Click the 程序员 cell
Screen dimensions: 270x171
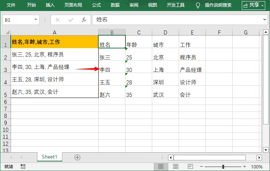(x=192, y=54)
